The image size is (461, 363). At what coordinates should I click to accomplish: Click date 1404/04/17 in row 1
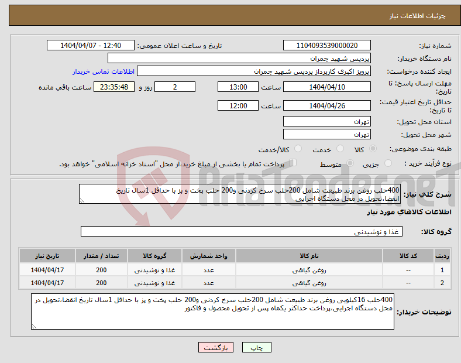point(47,270)
